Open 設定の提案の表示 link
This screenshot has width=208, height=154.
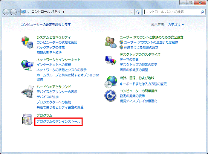click(x=132, y=96)
